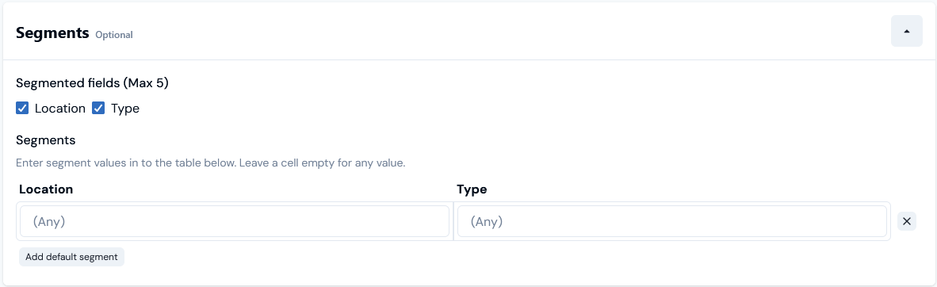
Task: Click the divider between Location and Type cells
Action: (x=453, y=221)
